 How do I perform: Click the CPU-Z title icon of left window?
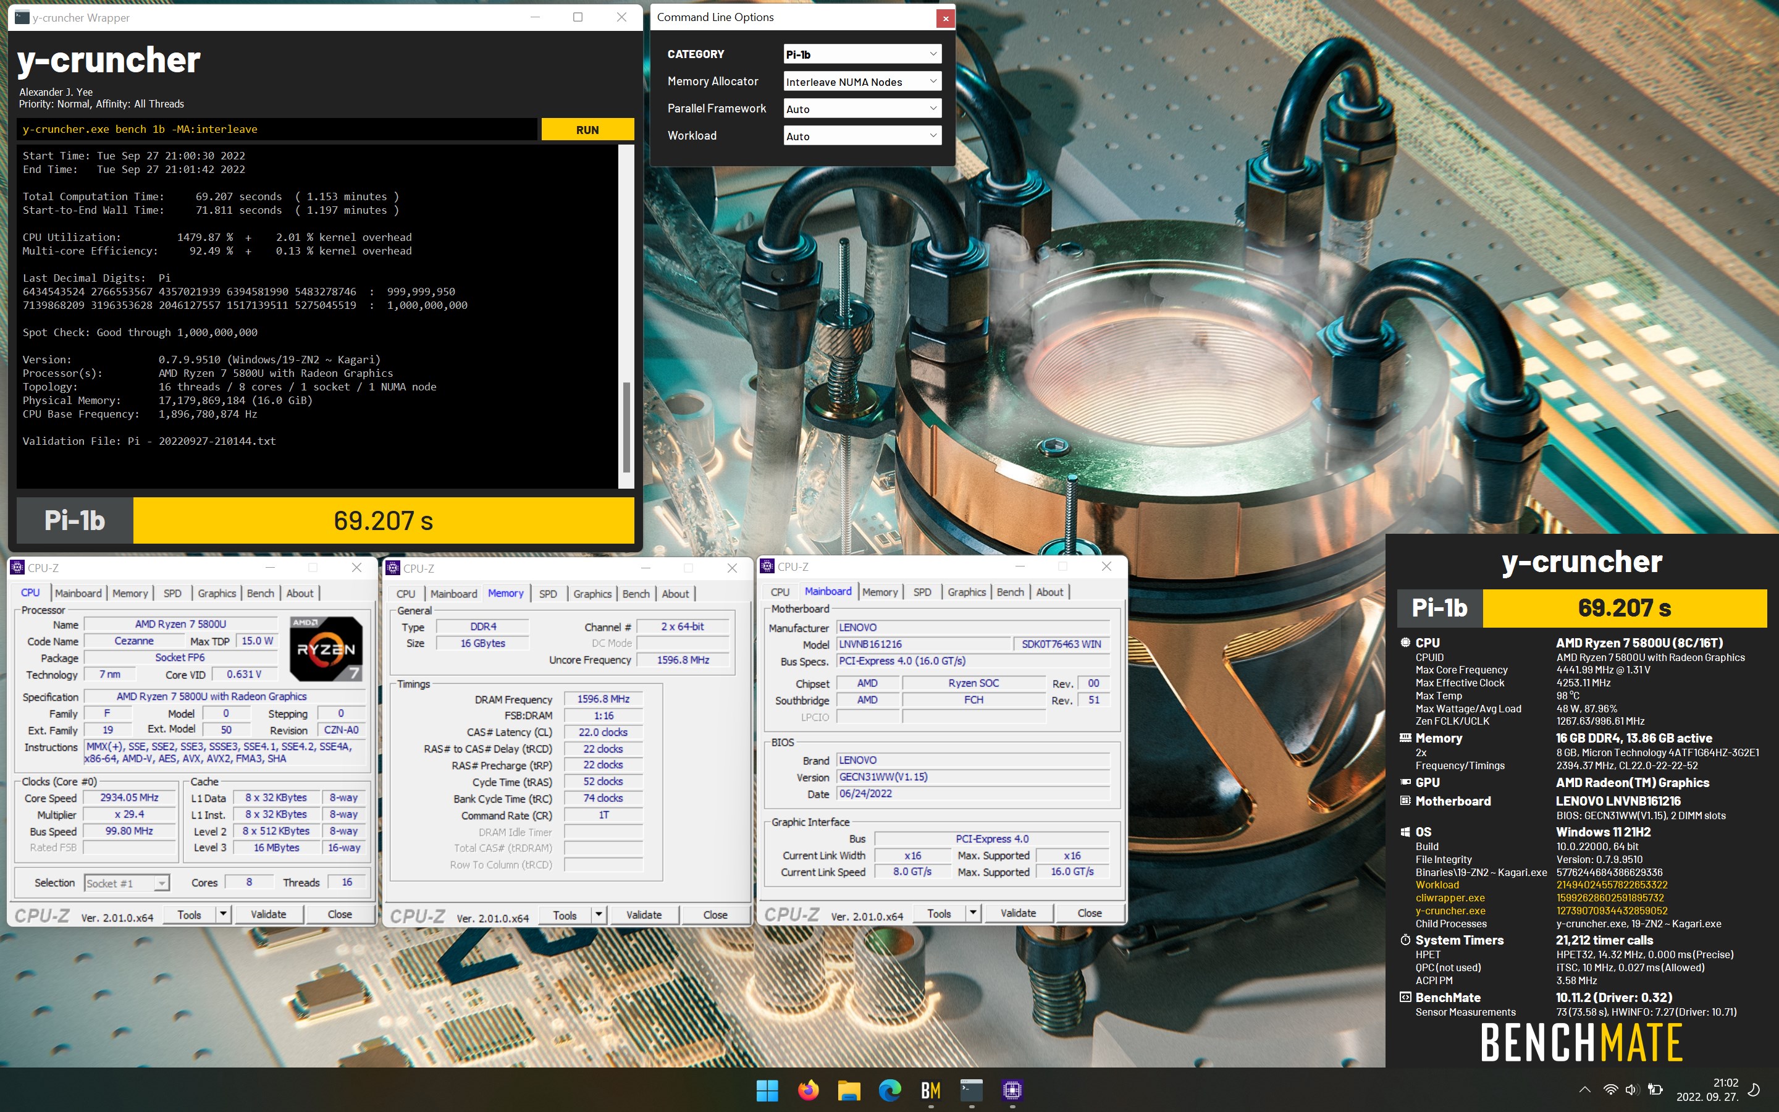click(x=18, y=568)
